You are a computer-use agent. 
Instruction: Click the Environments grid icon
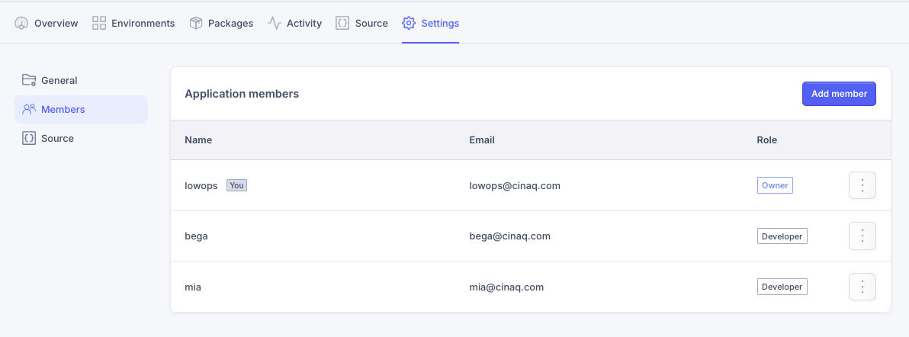pyautogui.click(x=99, y=23)
